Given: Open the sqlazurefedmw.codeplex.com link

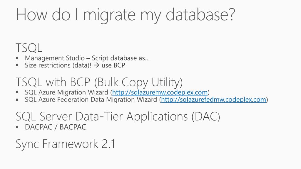Looking at the screenshot, I should pos(213,100).
